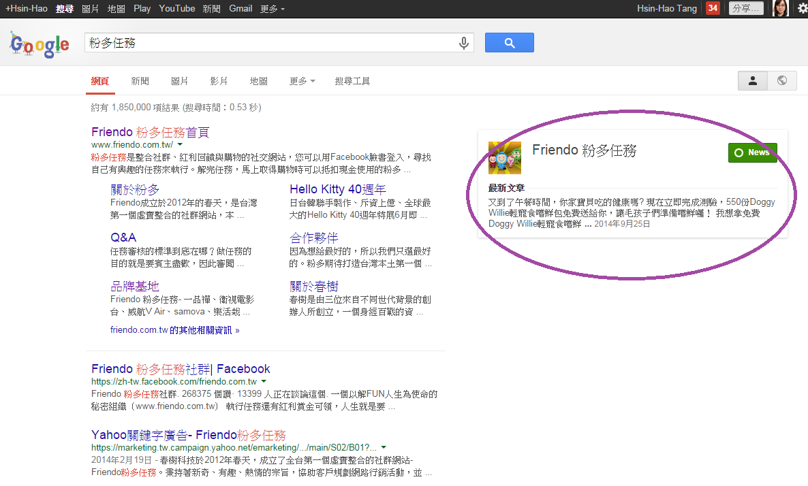Expand green arrow beside www.friendo.com.tw
Screen dimensions: 808x486
[181, 145]
